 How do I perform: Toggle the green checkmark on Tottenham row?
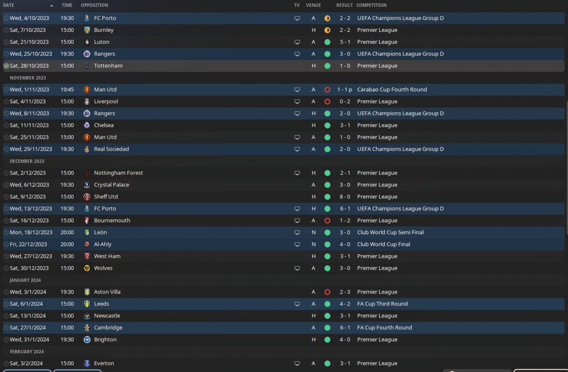pyautogui.click(x=6, y=66)
